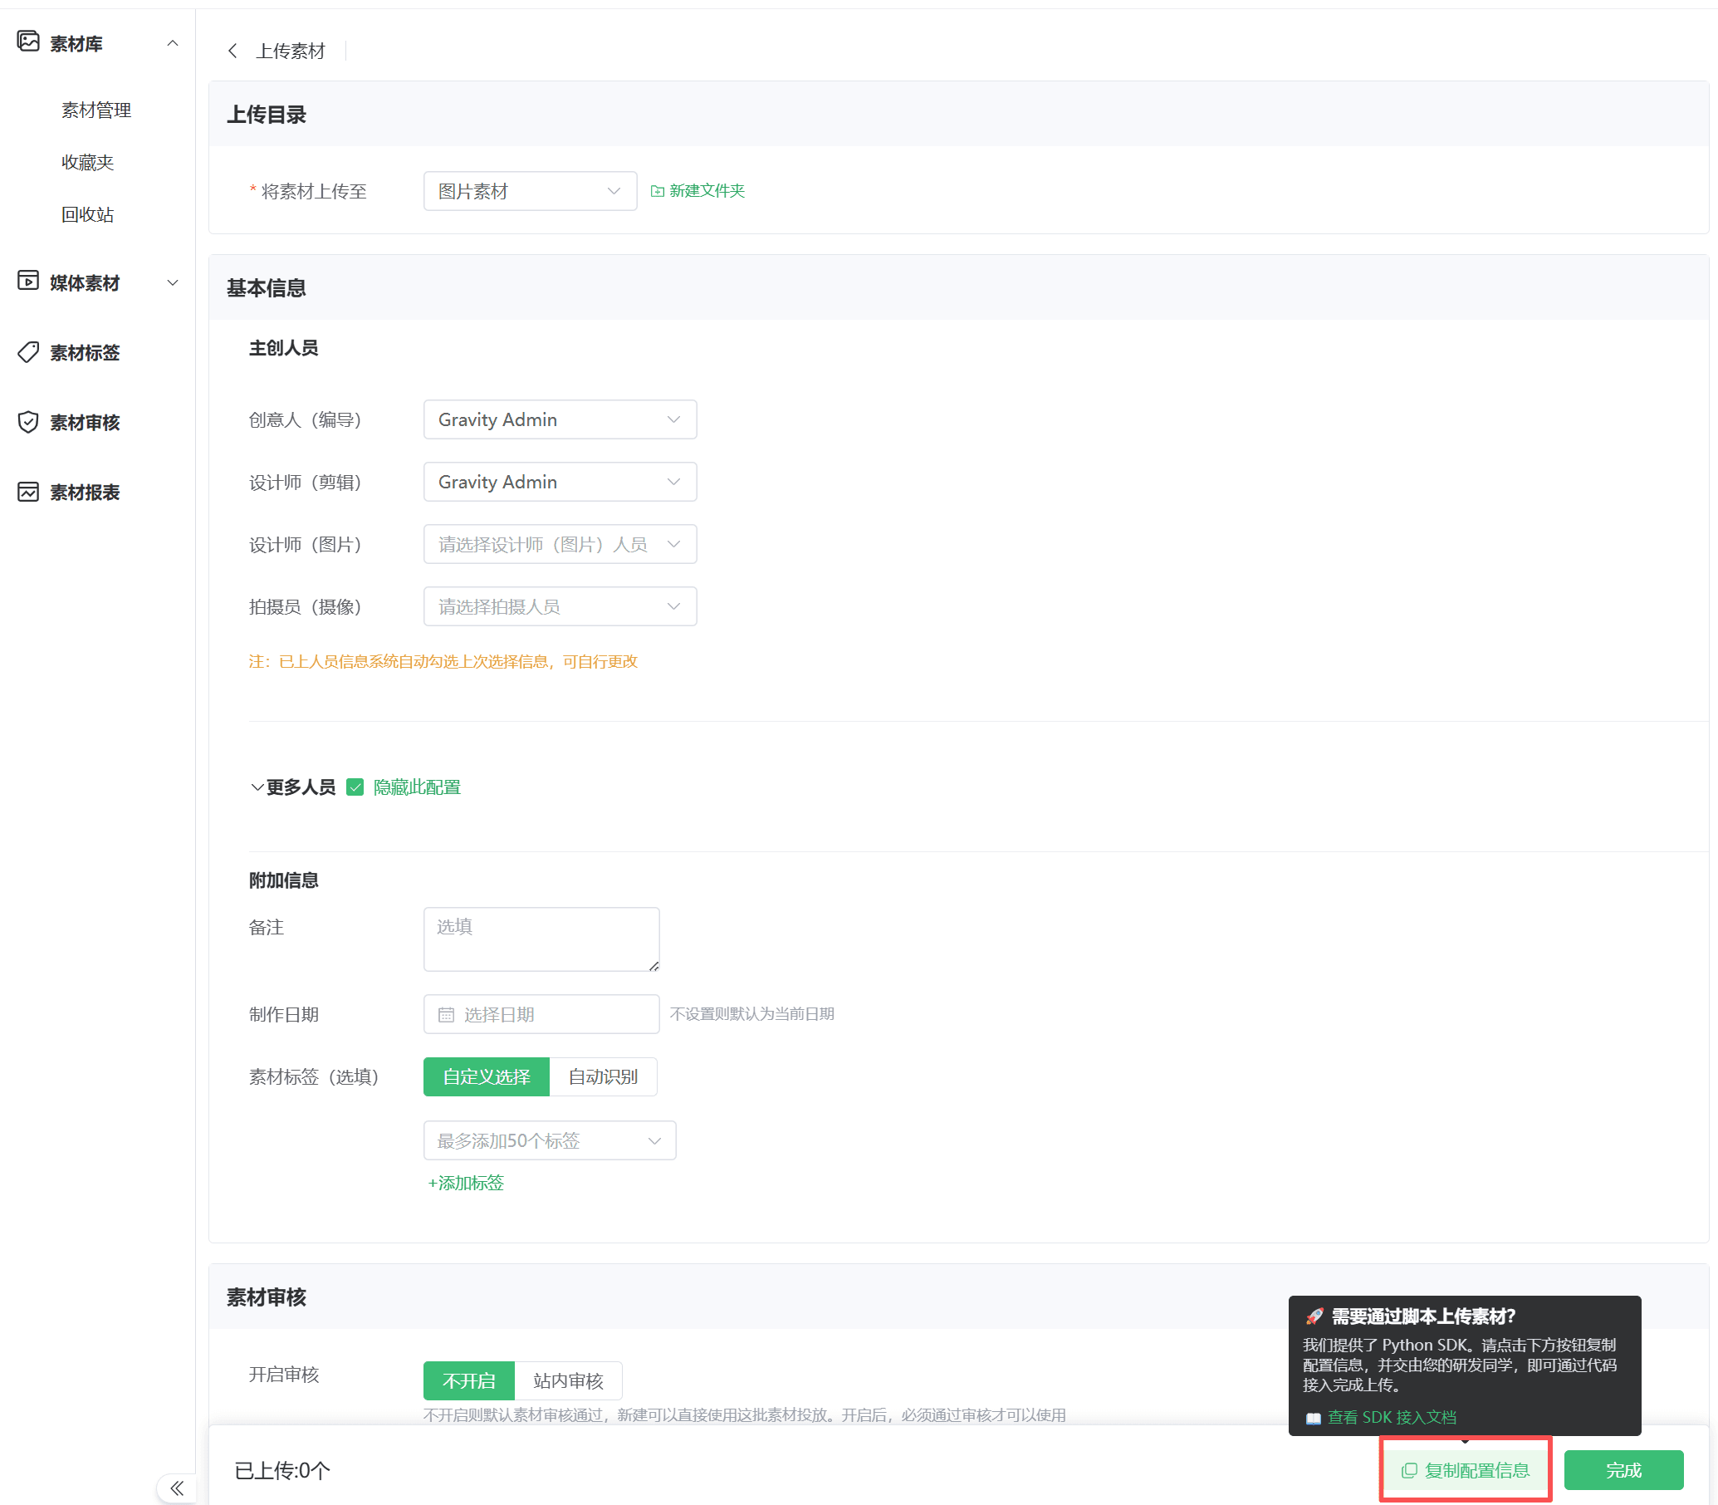Click the 新建文件夹 link

(x=707, y=191)
